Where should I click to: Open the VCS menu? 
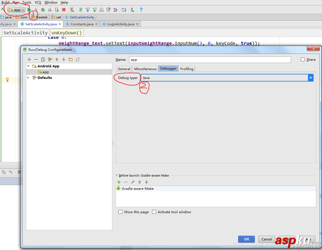click(38, 2)
